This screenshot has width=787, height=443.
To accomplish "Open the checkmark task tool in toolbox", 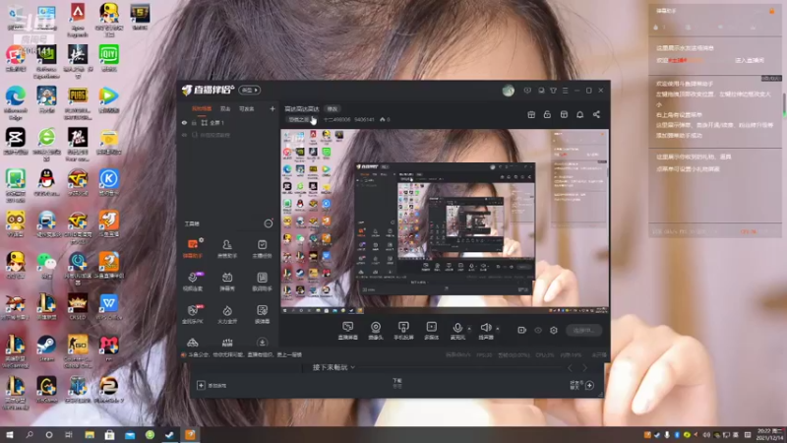I will 262,249.
